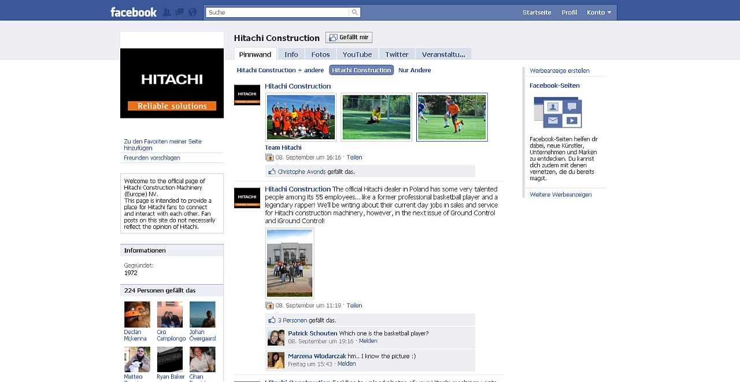Select the 'Hitachi Construction + andere' filter
The height and width of the screenshot is (382, 740).
280,70
